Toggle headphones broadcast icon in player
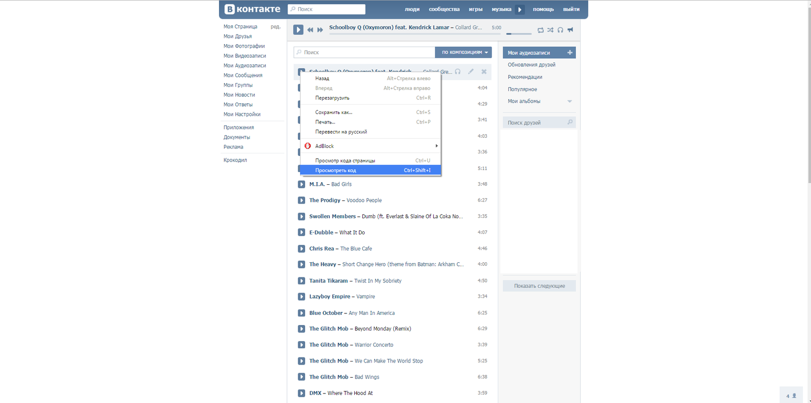 tap(560, 30)
